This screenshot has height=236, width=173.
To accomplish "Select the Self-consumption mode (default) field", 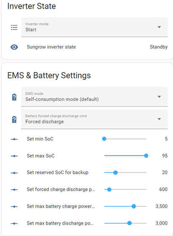I will coord(94,97).
